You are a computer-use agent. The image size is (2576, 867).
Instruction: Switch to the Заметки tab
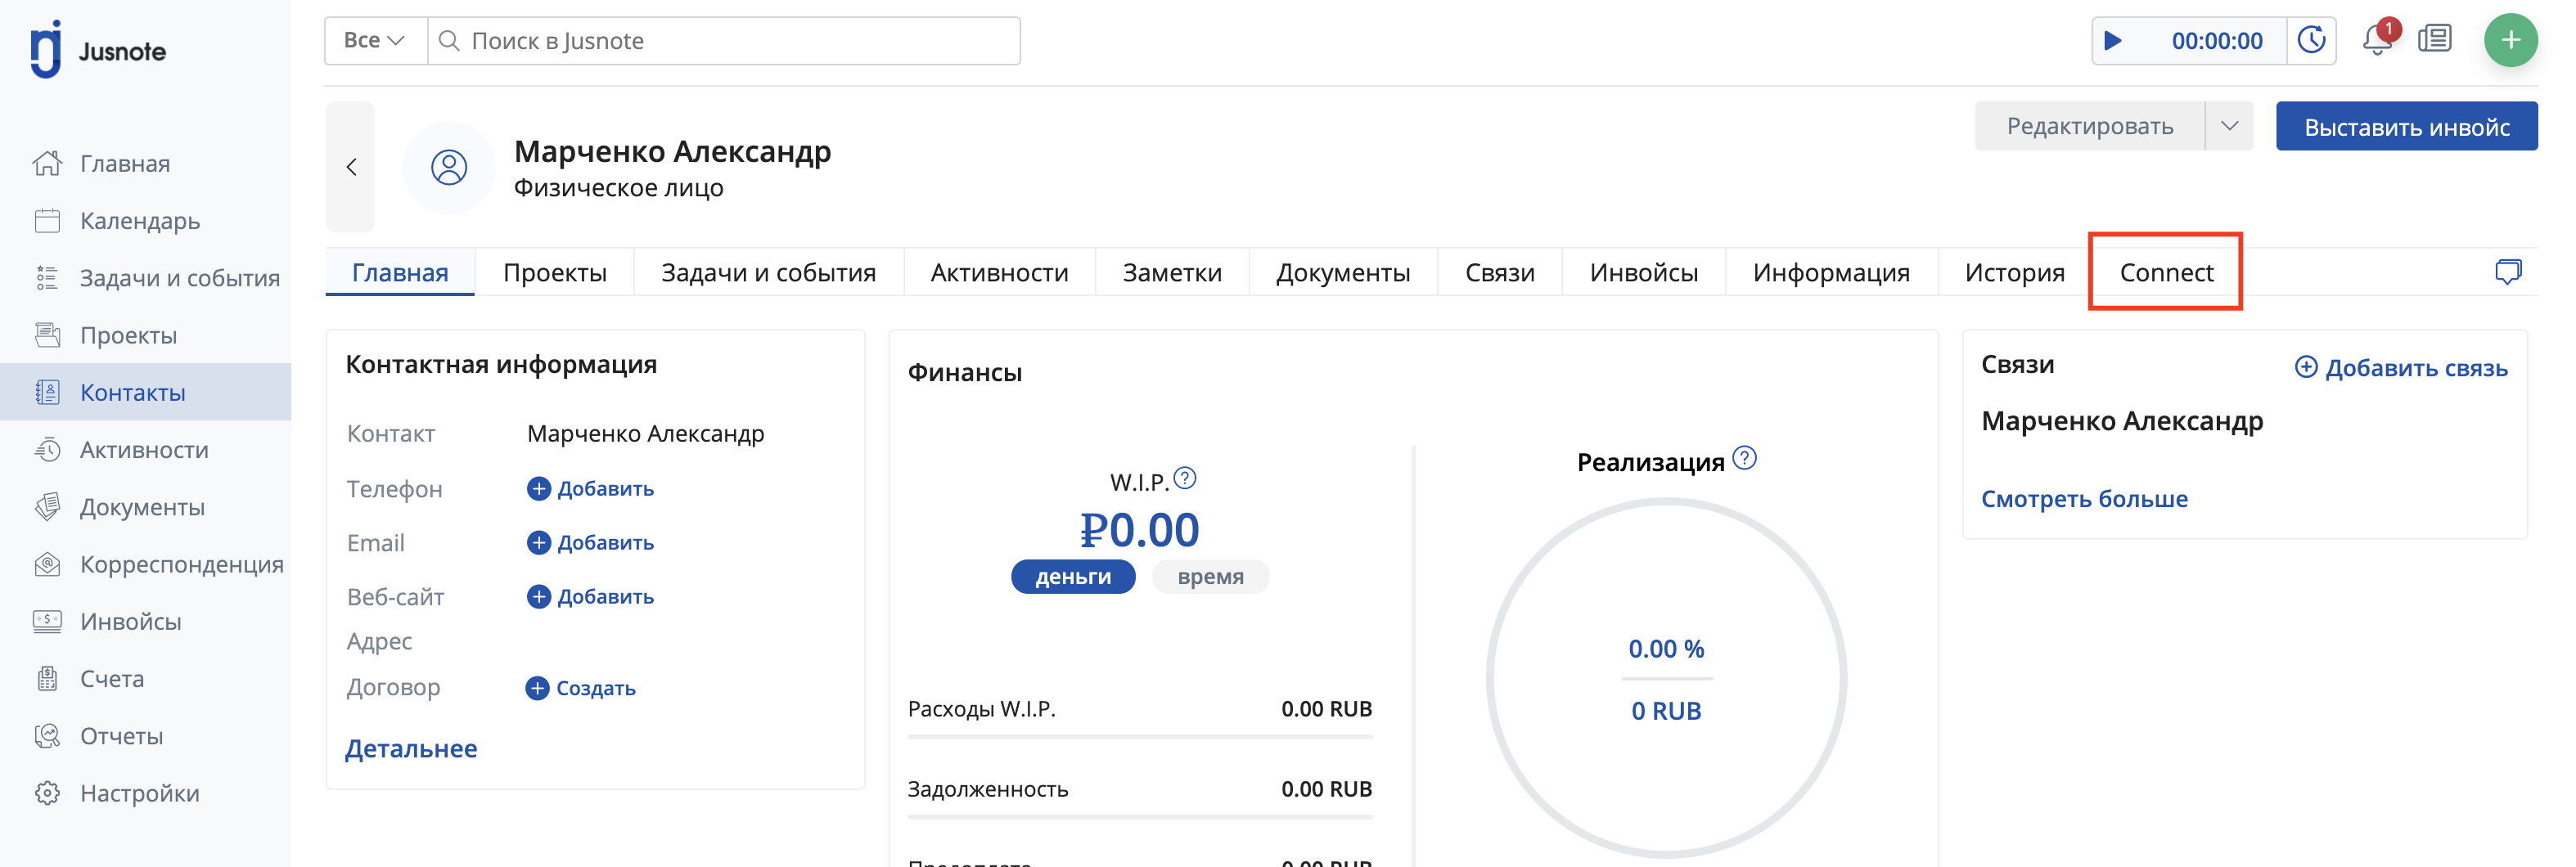[x=1172, y=272]
